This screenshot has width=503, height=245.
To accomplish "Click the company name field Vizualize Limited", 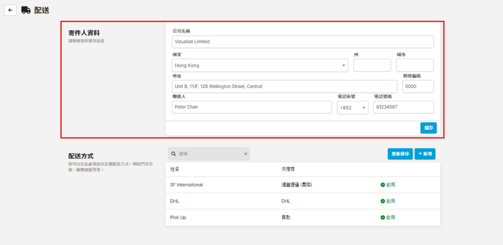I will point(303,42).
